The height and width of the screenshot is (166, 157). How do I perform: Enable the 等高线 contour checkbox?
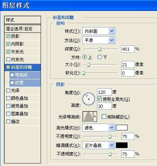(x=12, y=75)
